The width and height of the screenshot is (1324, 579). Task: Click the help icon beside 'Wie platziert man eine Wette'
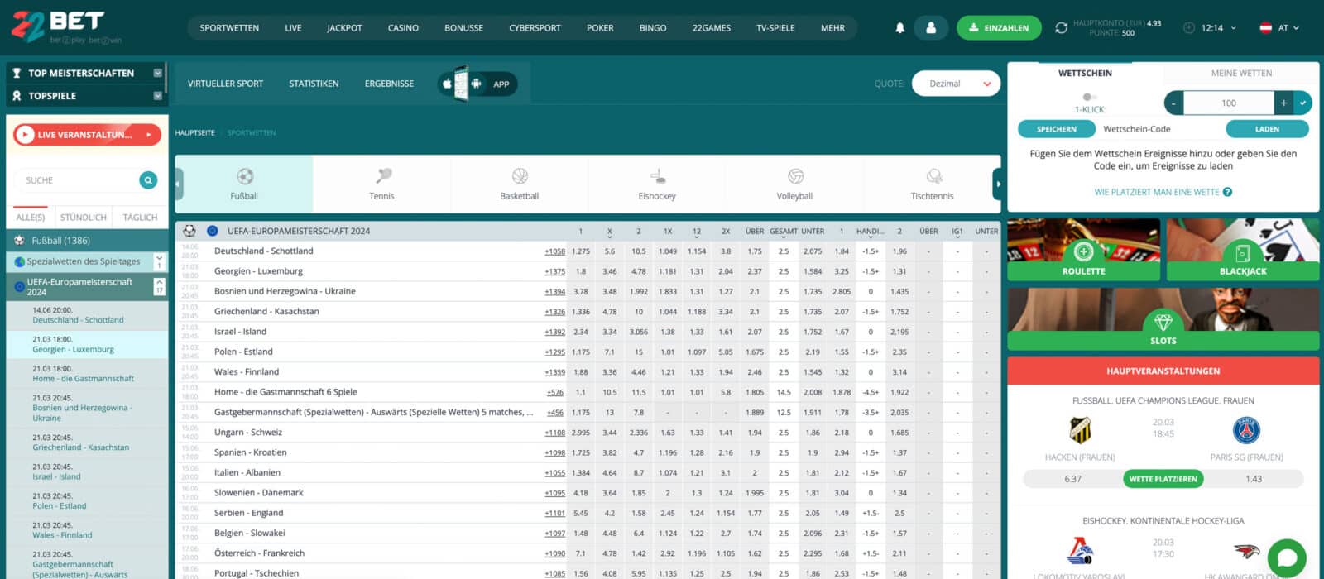[x=1227, y=192]
